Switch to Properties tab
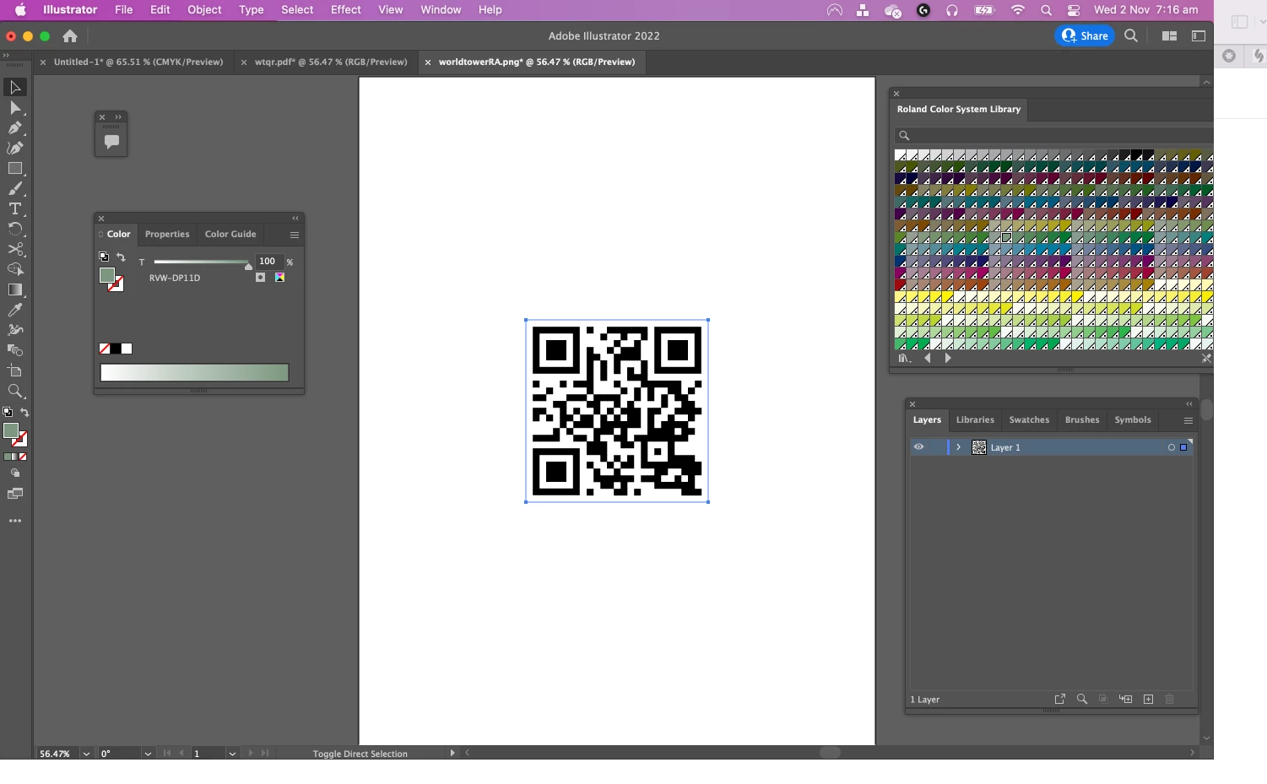Image resolution: width=1267 pixels, height=784 pixels. tap(167, 235)
